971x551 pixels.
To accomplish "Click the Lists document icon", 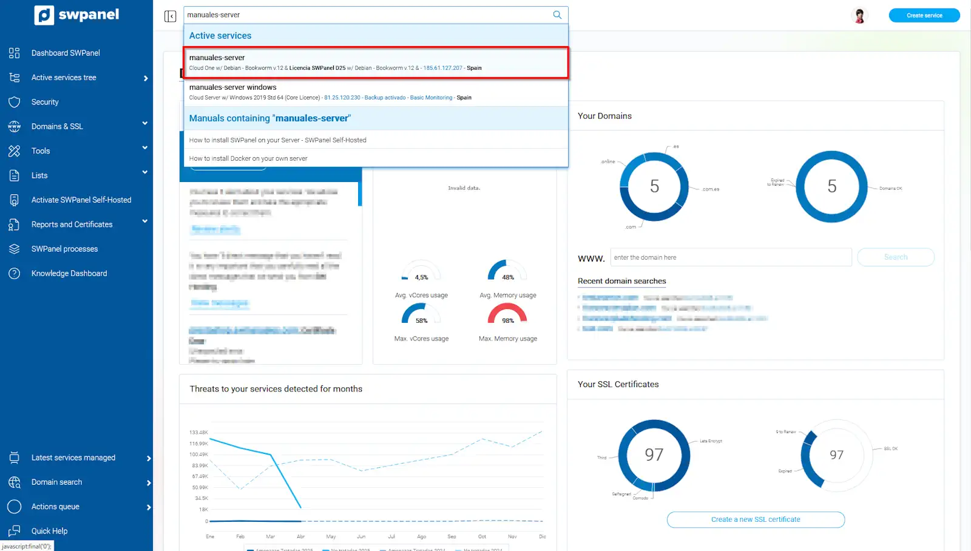I will point(15,175).
